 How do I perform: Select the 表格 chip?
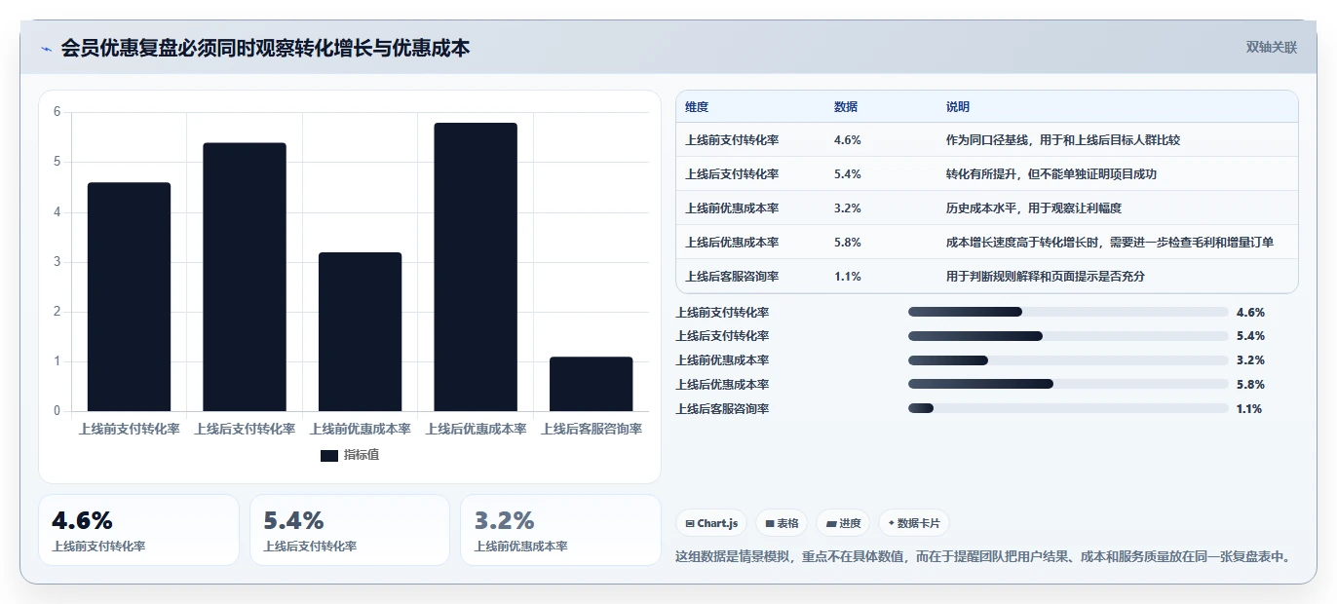click(782, 523)
